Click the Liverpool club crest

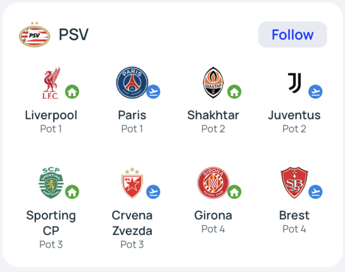click(51, 83)
